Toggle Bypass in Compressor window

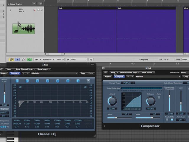point(107,76)
